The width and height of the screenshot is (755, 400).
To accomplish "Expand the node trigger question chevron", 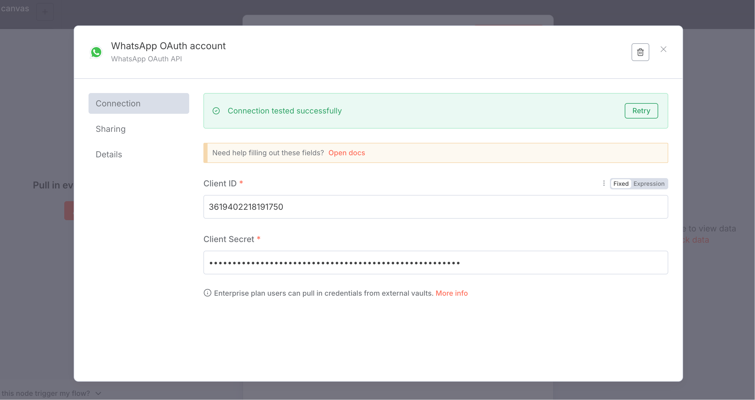I will point(99,393).
